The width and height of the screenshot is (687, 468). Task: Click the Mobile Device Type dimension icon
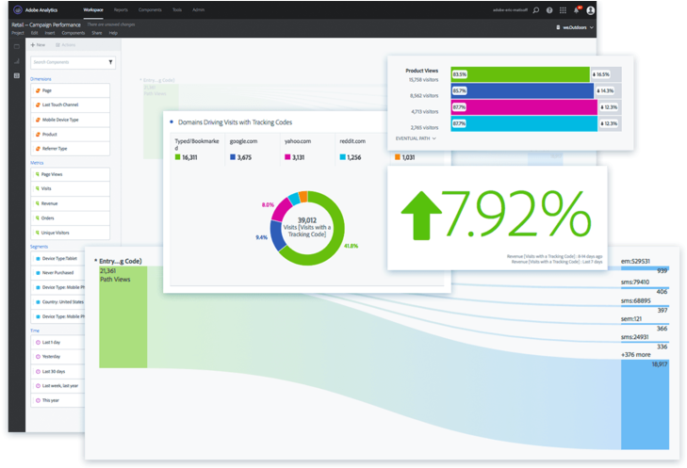[38, 120]
